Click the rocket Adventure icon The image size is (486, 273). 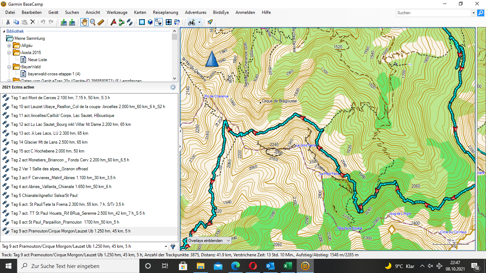tap(210, 22)
